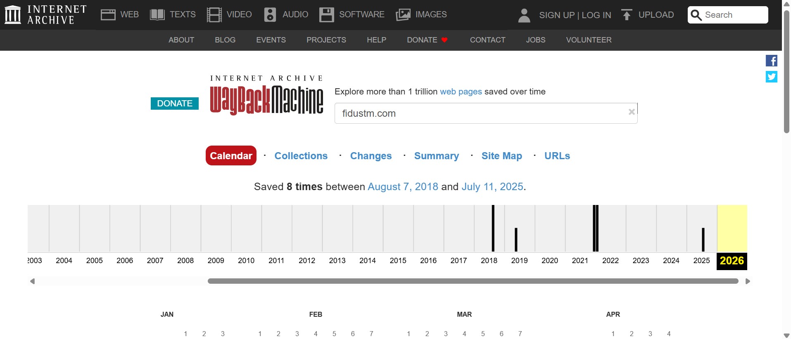Switch to the URLs tab
Viewport: 791px width, 339px height.
(x=557, y=156)
